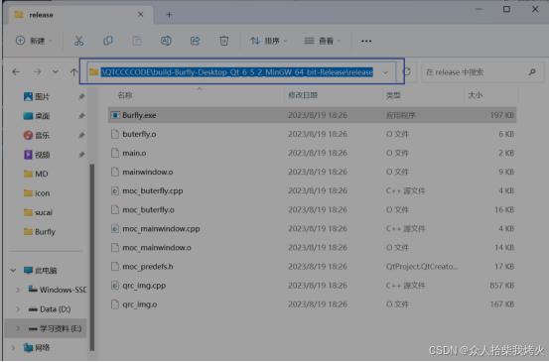The height and width of the screenshot is (362, 549).
Task: Select the mainwindow.o file
Action: point(313,172)
